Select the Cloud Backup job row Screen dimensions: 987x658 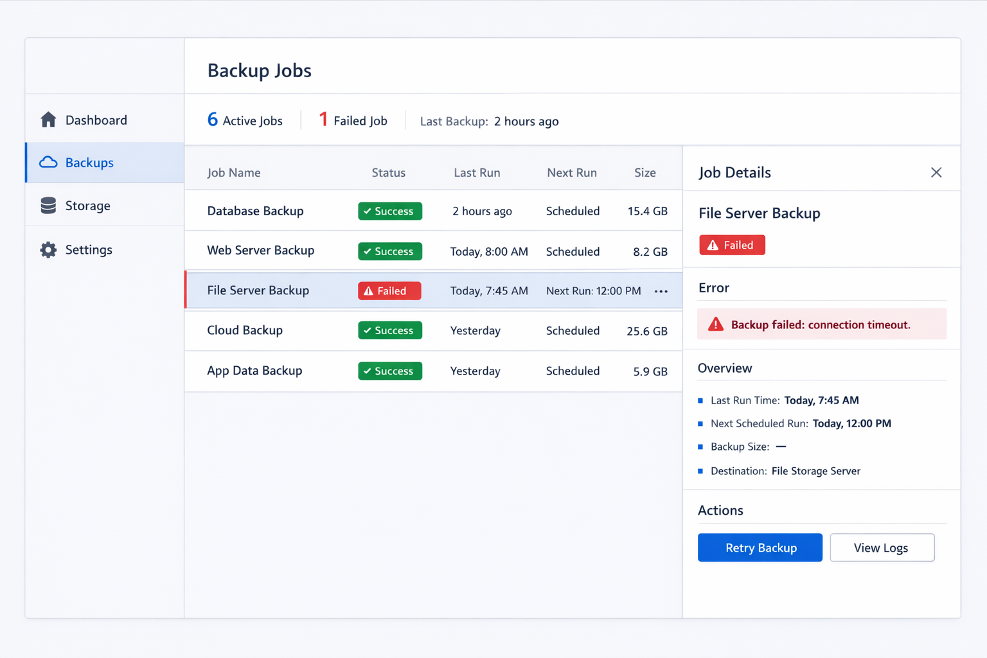[x=245, y=330]
